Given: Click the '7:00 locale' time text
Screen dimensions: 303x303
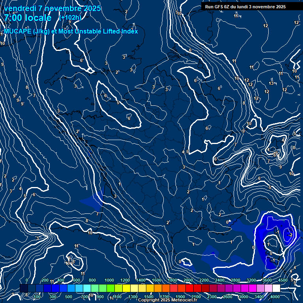Looking at the screenshot, I should pyautogui.click(x=28, y=18).
